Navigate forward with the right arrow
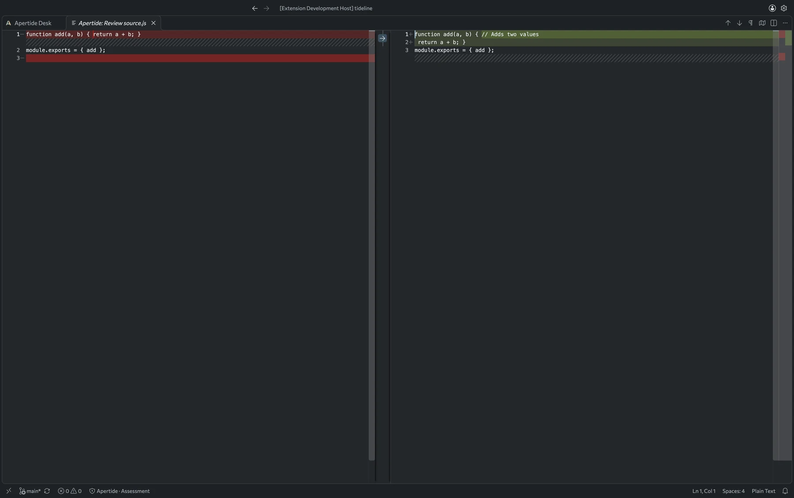The height and width of the screenshot is (498, 794). click(x=266, y=8)
